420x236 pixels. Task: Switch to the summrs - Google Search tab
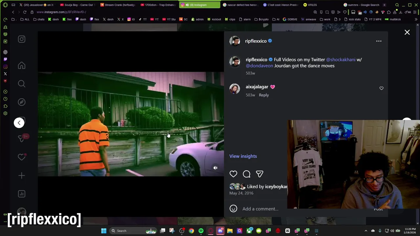click(361, 5)
